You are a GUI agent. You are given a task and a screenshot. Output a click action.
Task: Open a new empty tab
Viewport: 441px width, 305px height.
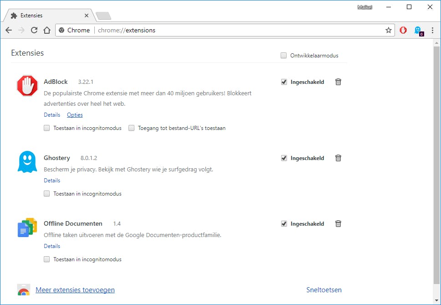[x=103, y=16]
